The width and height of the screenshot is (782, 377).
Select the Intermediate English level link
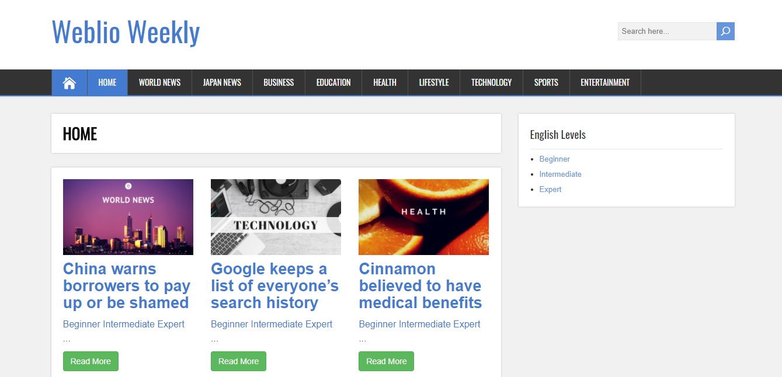[x=560, y=174]
